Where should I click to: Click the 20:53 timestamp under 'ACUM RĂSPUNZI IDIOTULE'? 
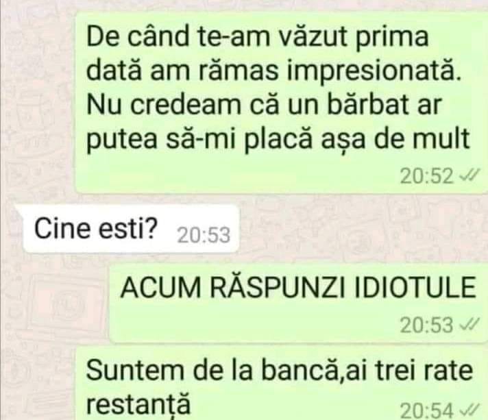click(x=427, y=325)
